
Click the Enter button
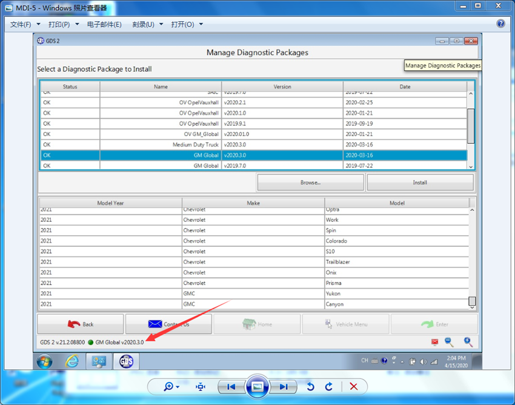click(434, 324)
